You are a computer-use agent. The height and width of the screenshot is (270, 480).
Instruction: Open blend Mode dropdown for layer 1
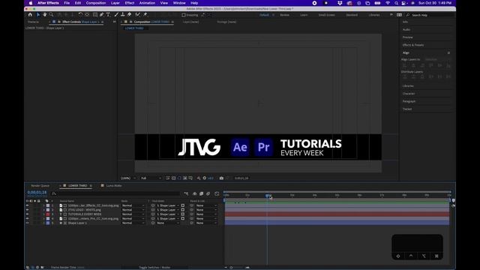point(133,205)
